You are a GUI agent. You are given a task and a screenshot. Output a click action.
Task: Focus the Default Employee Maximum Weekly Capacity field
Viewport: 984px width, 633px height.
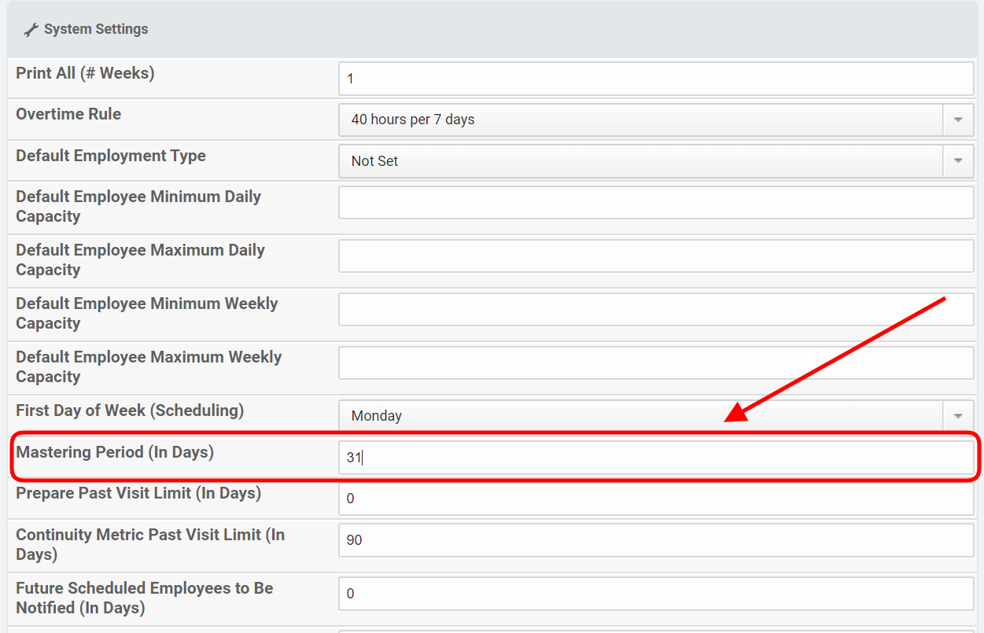click(x=656, y=363)
